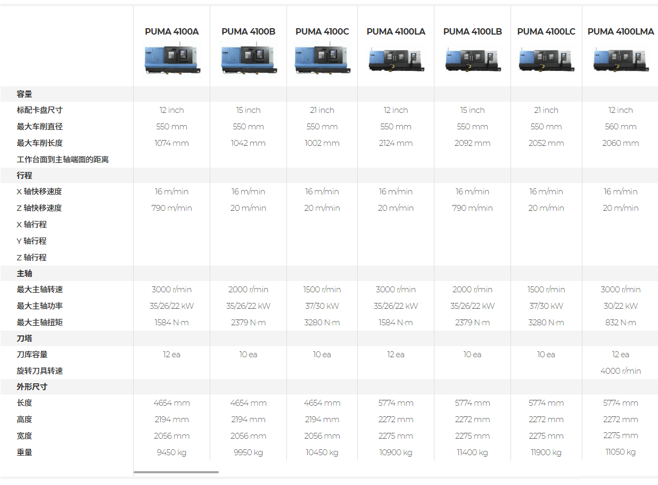Click the 30/22 kW spindle power value
The height and width of the screenshot is (485, 658).
coord(621,306)
